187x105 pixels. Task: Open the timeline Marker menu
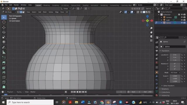[x=33, y=92]
